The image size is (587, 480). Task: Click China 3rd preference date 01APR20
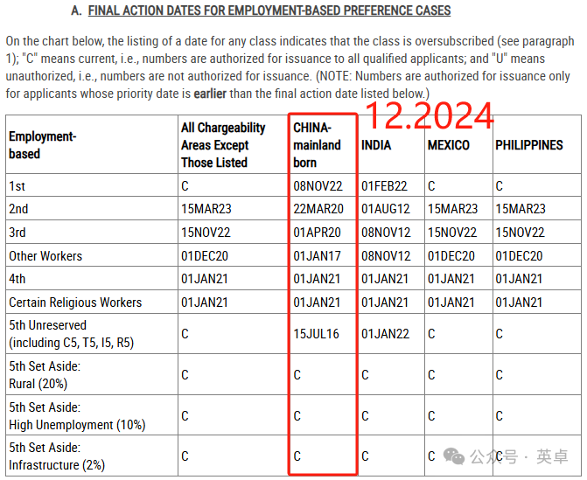click(x=317, y=233)
